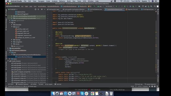
Task: Toggle Gradle tool window on right edge
Action: click(x=158, y=12)
